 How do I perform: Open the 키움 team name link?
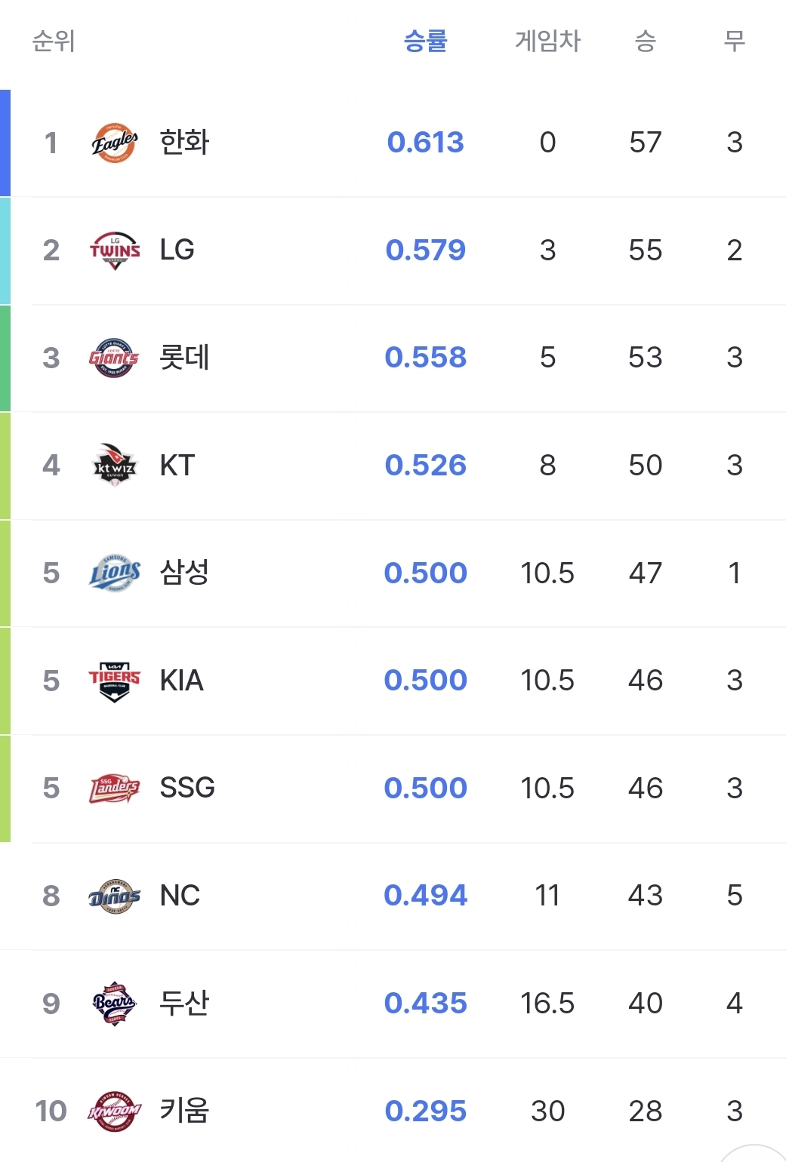[184, 1110]
